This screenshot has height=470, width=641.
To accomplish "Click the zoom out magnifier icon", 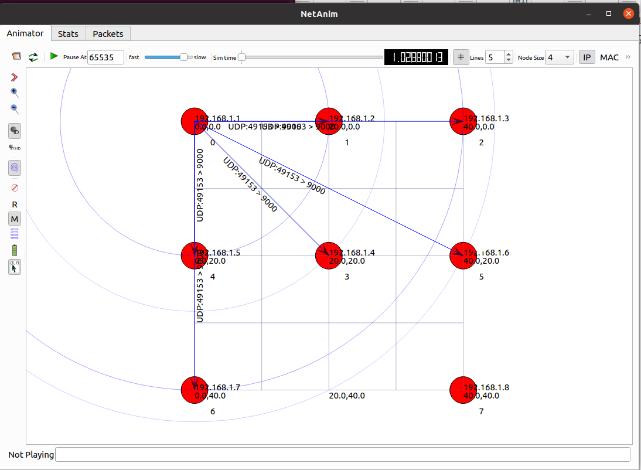I will tap(15, 109).
